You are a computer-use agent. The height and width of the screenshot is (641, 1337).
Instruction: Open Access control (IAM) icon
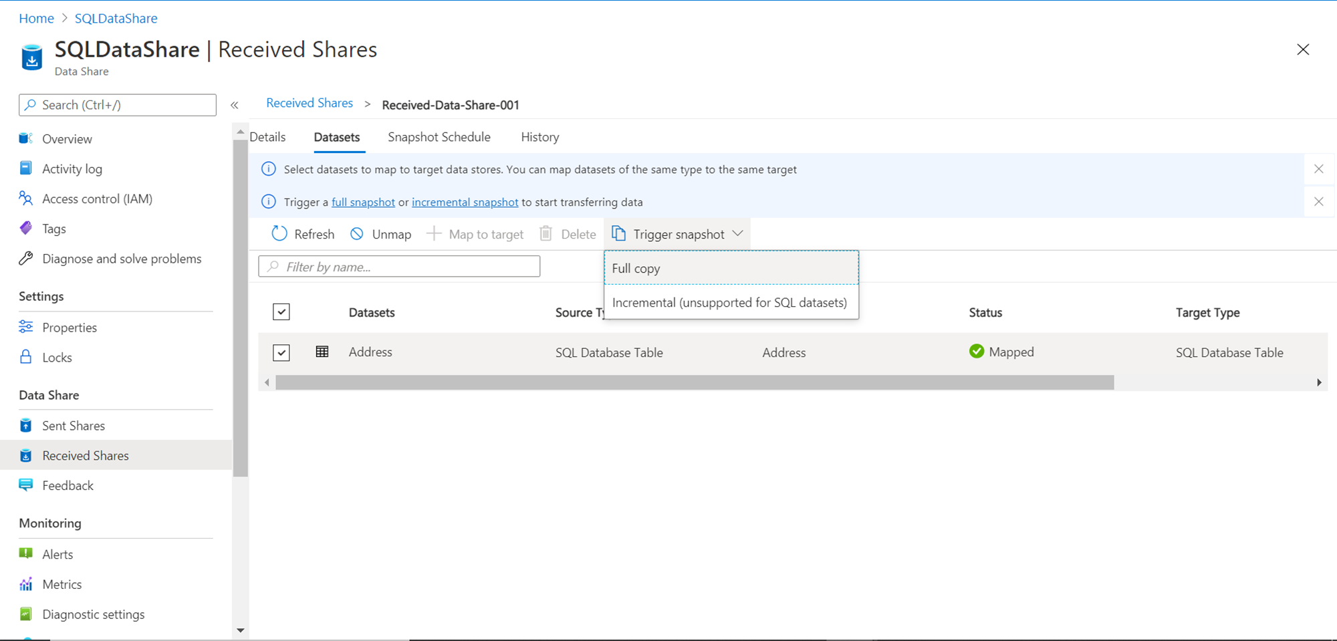[26, 199]
